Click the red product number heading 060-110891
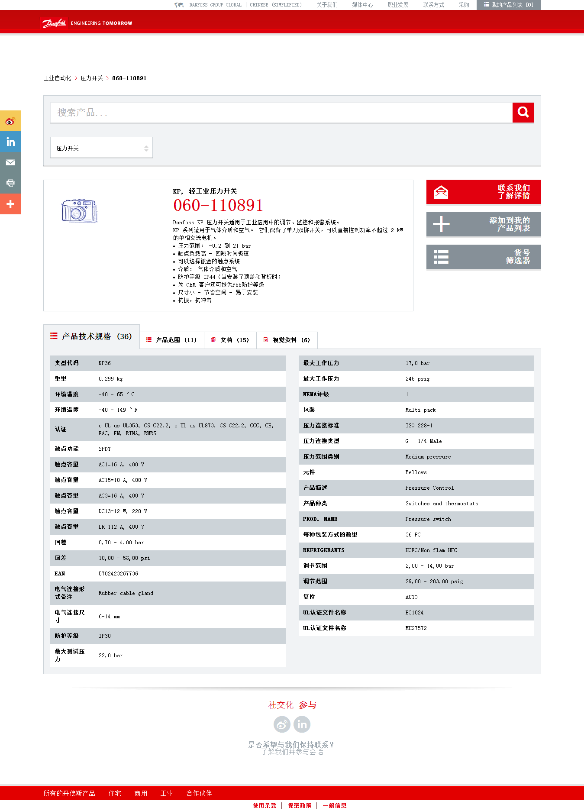 click(218, 205)
